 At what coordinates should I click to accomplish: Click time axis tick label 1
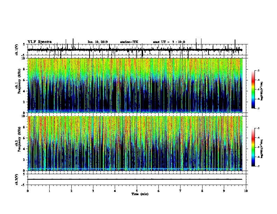(50, 191)
